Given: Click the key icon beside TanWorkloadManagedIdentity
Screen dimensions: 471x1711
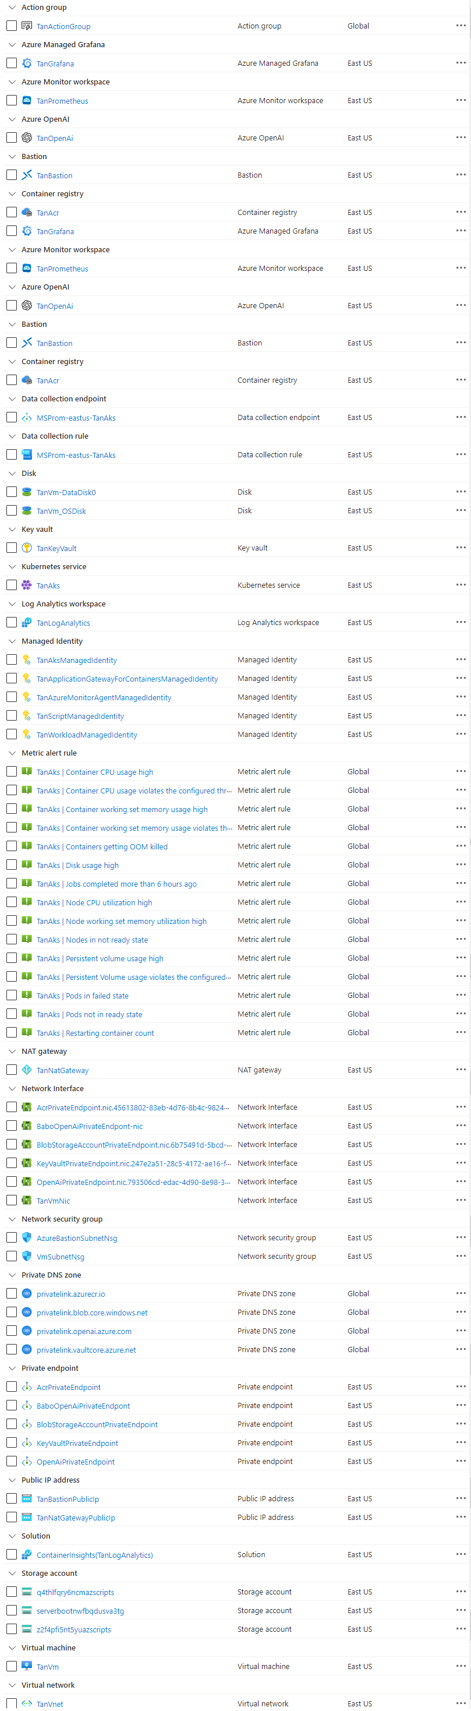Looking at the screenshot, I should 27,734.
